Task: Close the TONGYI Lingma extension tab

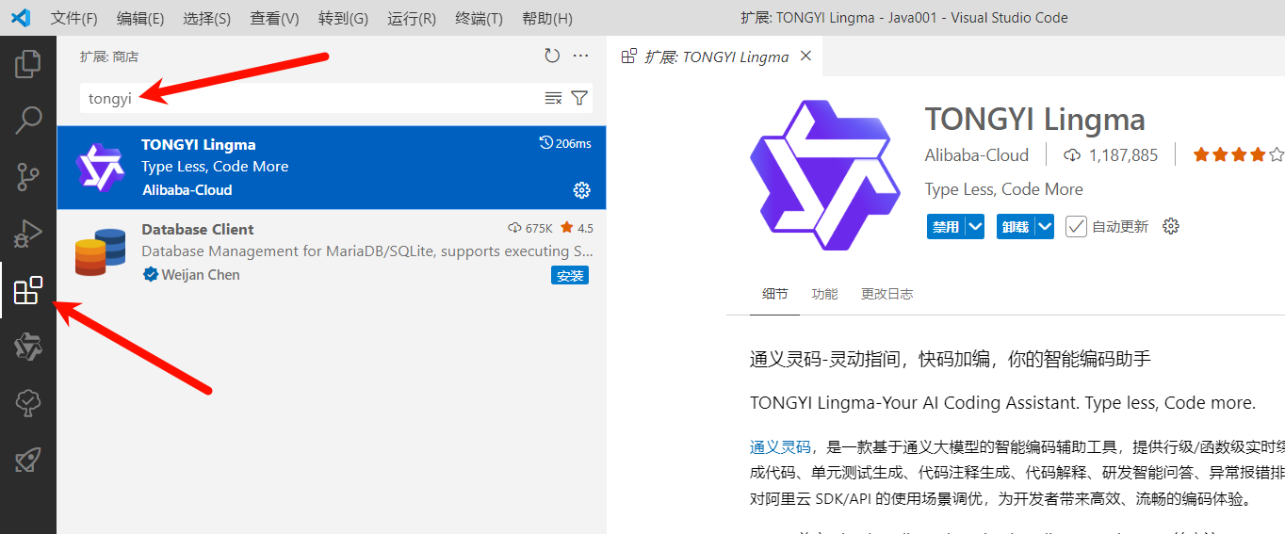Action: point(805,57)
